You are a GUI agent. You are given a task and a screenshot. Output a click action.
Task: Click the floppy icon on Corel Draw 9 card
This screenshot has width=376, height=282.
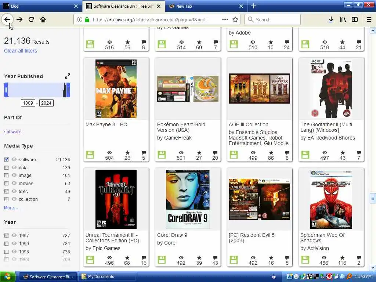pos(162,260)
